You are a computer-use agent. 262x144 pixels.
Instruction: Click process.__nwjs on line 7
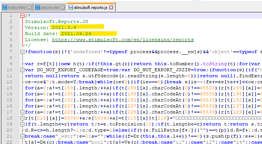[179, 52]
